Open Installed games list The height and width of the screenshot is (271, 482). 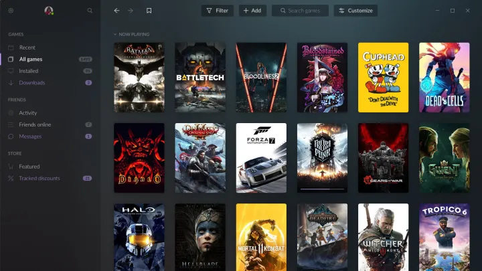(29, 71)
